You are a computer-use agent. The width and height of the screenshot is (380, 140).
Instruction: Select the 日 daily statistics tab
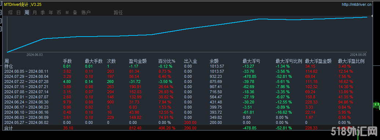click(18, 12)
